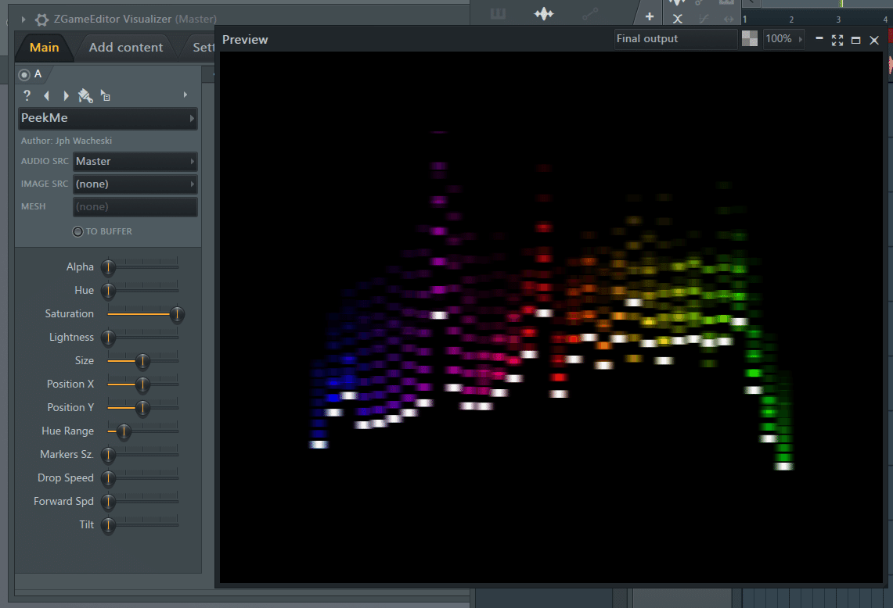Click the Size slider knob
The width and height of the screenshot is (893, 608).
click(142, 361)
